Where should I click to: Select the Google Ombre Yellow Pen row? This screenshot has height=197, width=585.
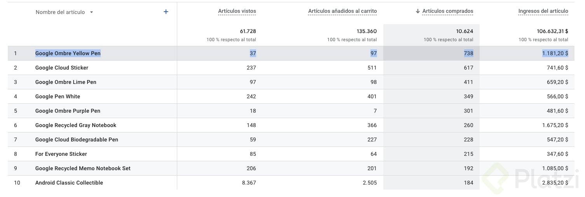[68, 53]
